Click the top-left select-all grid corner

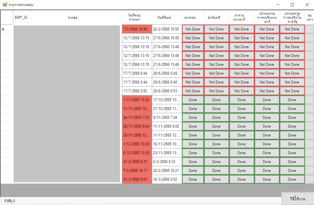(7, 18)
